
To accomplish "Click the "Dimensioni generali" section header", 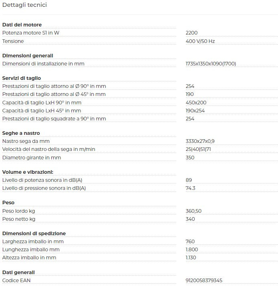I will click(x=28, y=56).
